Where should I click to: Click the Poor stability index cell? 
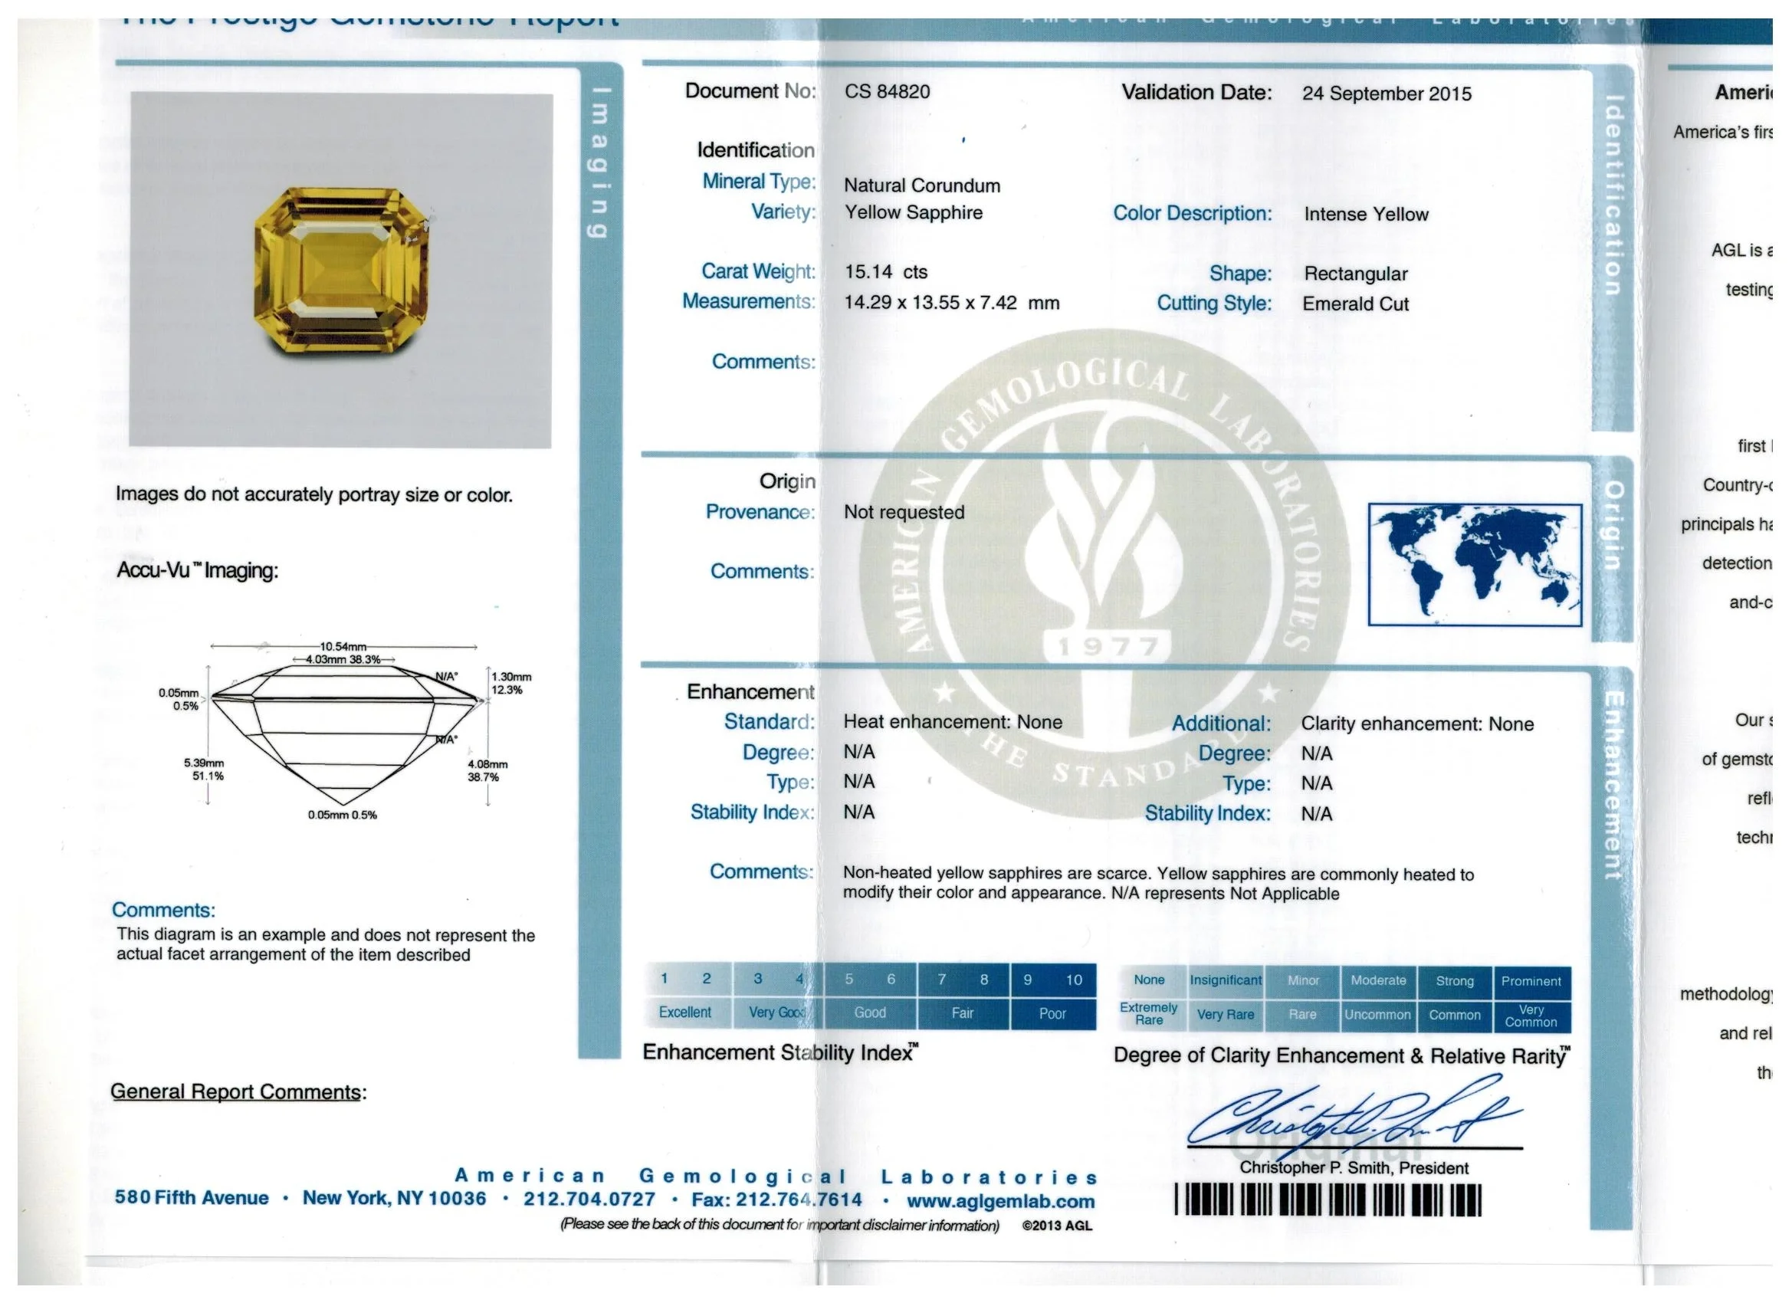[1052, 1015]
